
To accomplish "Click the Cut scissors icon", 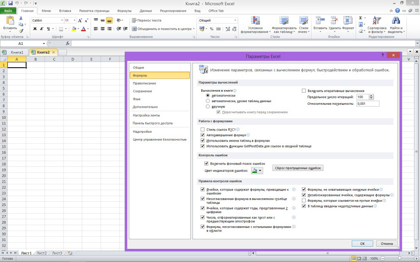I will [21, 18].
